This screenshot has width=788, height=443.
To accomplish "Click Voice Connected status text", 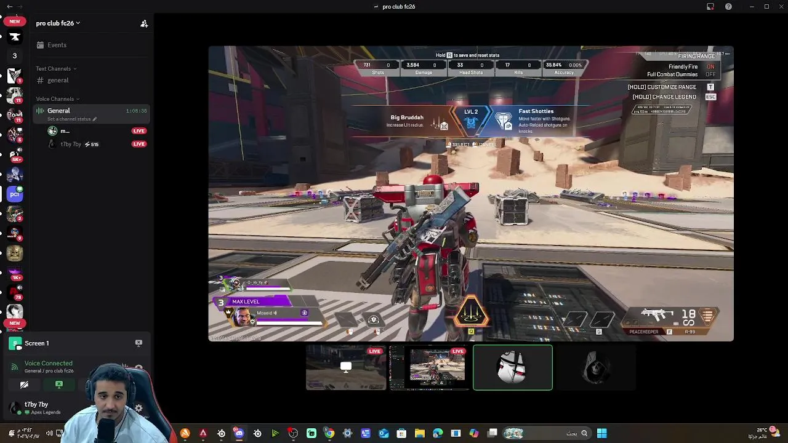I will pos(48,364).
